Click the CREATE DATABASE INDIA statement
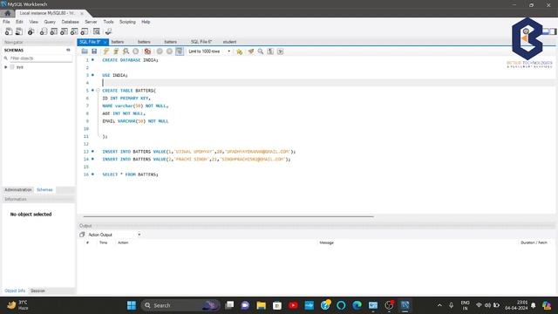 (x=130, y=60)
